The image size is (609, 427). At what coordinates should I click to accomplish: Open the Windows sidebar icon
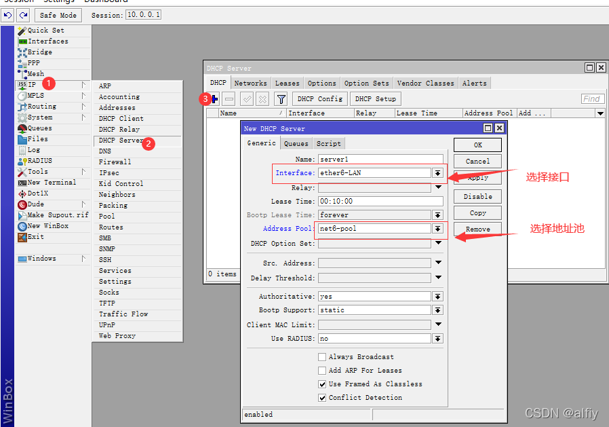click(22, 259)
